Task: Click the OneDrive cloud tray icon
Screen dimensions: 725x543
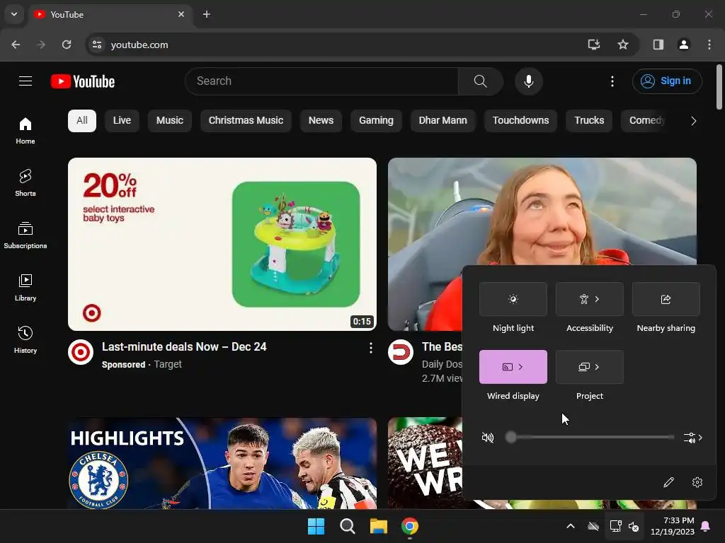Action: (x=593, y=526)
